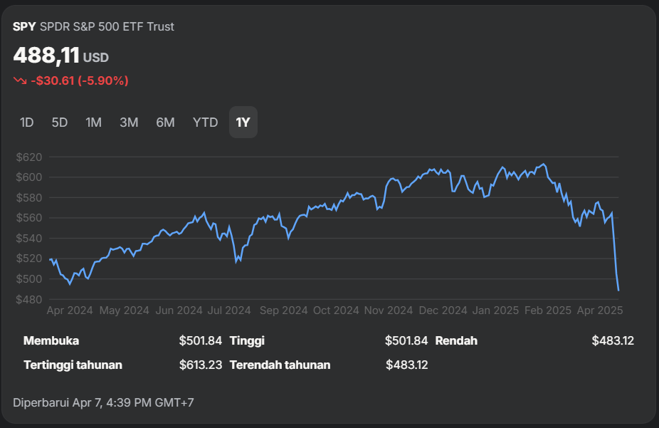Image resolution: width=659 pixels, height=428 pixels.
Task: Click the Tertinggi tahunan label
Action: (x=73, y=365)
